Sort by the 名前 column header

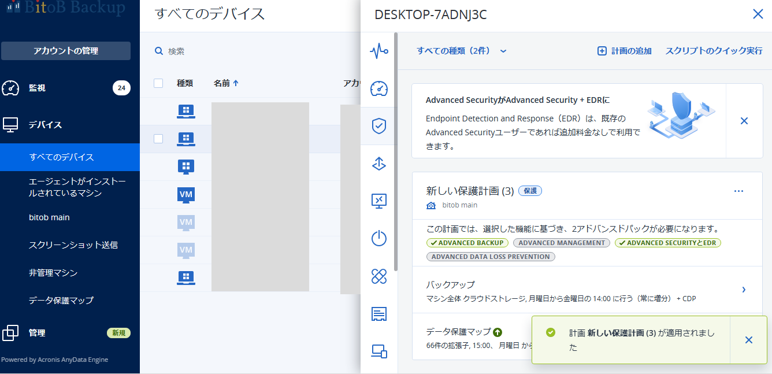(226, 83)
